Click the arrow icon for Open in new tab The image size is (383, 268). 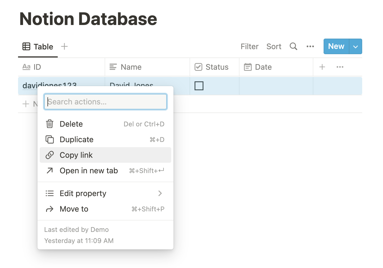[x=50, y=171]
